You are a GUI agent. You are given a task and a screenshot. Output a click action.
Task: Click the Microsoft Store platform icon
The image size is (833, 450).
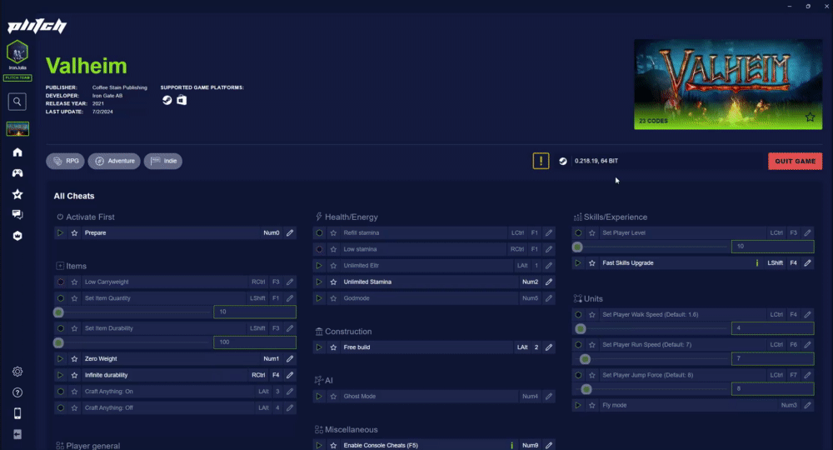point(182,100)
